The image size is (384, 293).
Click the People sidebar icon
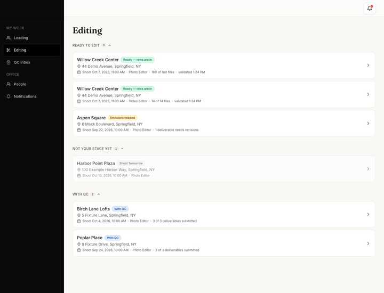(9, 84)
